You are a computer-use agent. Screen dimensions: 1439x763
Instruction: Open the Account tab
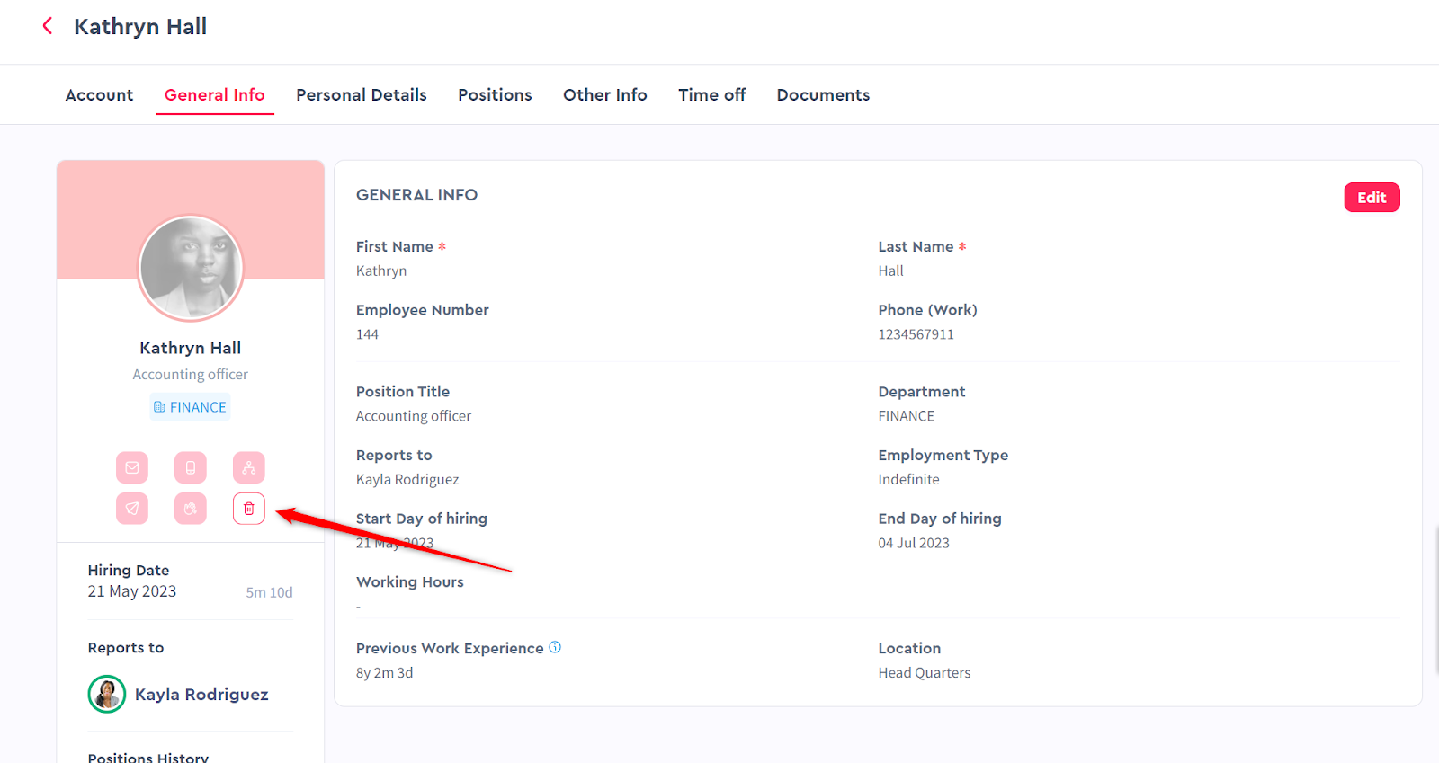point(99,95)
